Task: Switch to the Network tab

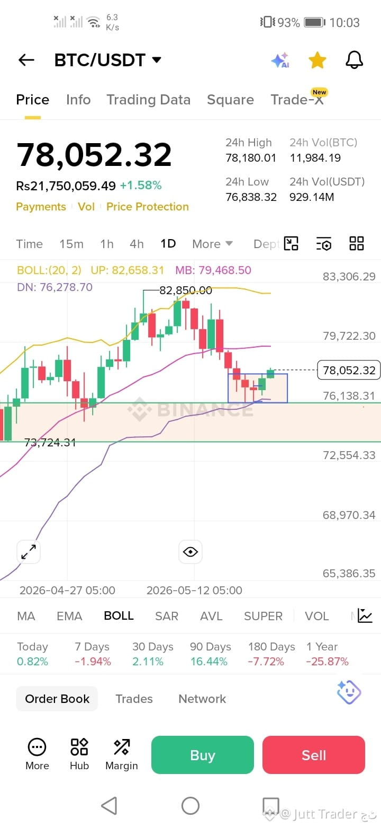Action: click(x=202, y=699)
